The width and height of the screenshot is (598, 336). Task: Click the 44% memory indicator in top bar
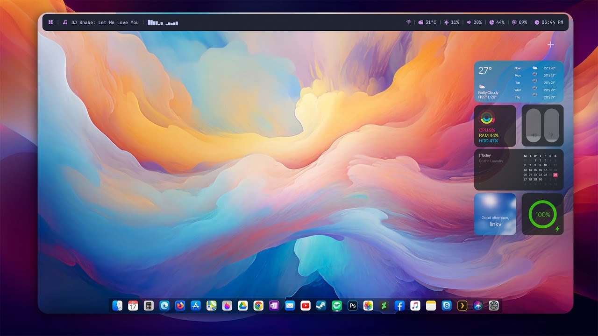497,22
